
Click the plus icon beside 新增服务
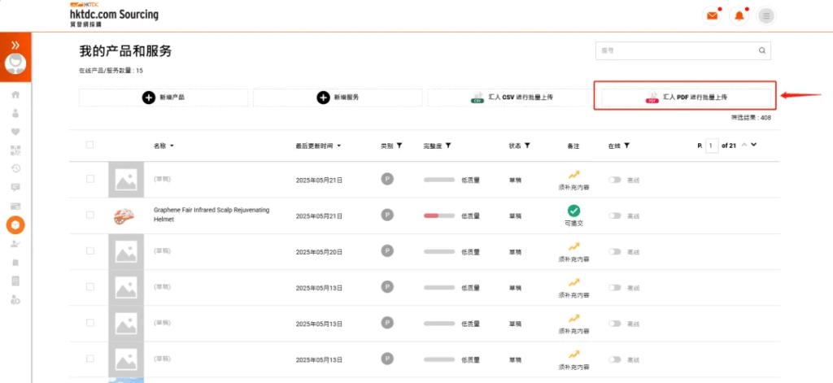pyautogui.click(x=323, y=98)
